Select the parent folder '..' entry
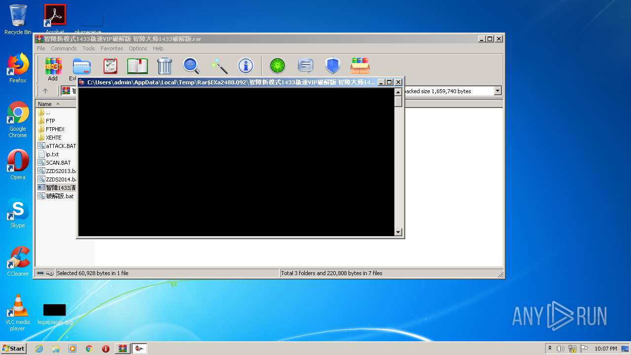The height and width of the screenshot is (355, 631). (47, 112)
